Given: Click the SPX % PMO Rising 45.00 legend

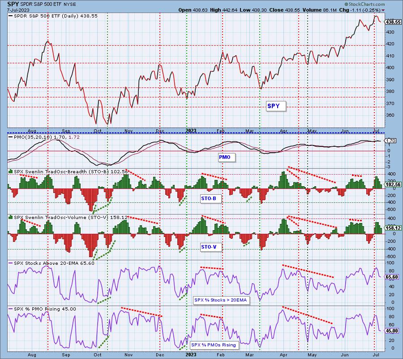Looking at the screenshot, I should [x=43, y=309].
